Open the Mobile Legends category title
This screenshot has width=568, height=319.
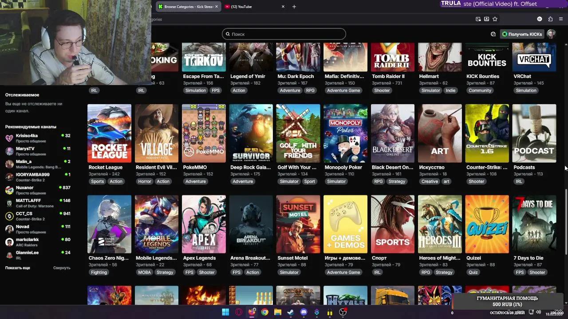click(x=156, y=258)
